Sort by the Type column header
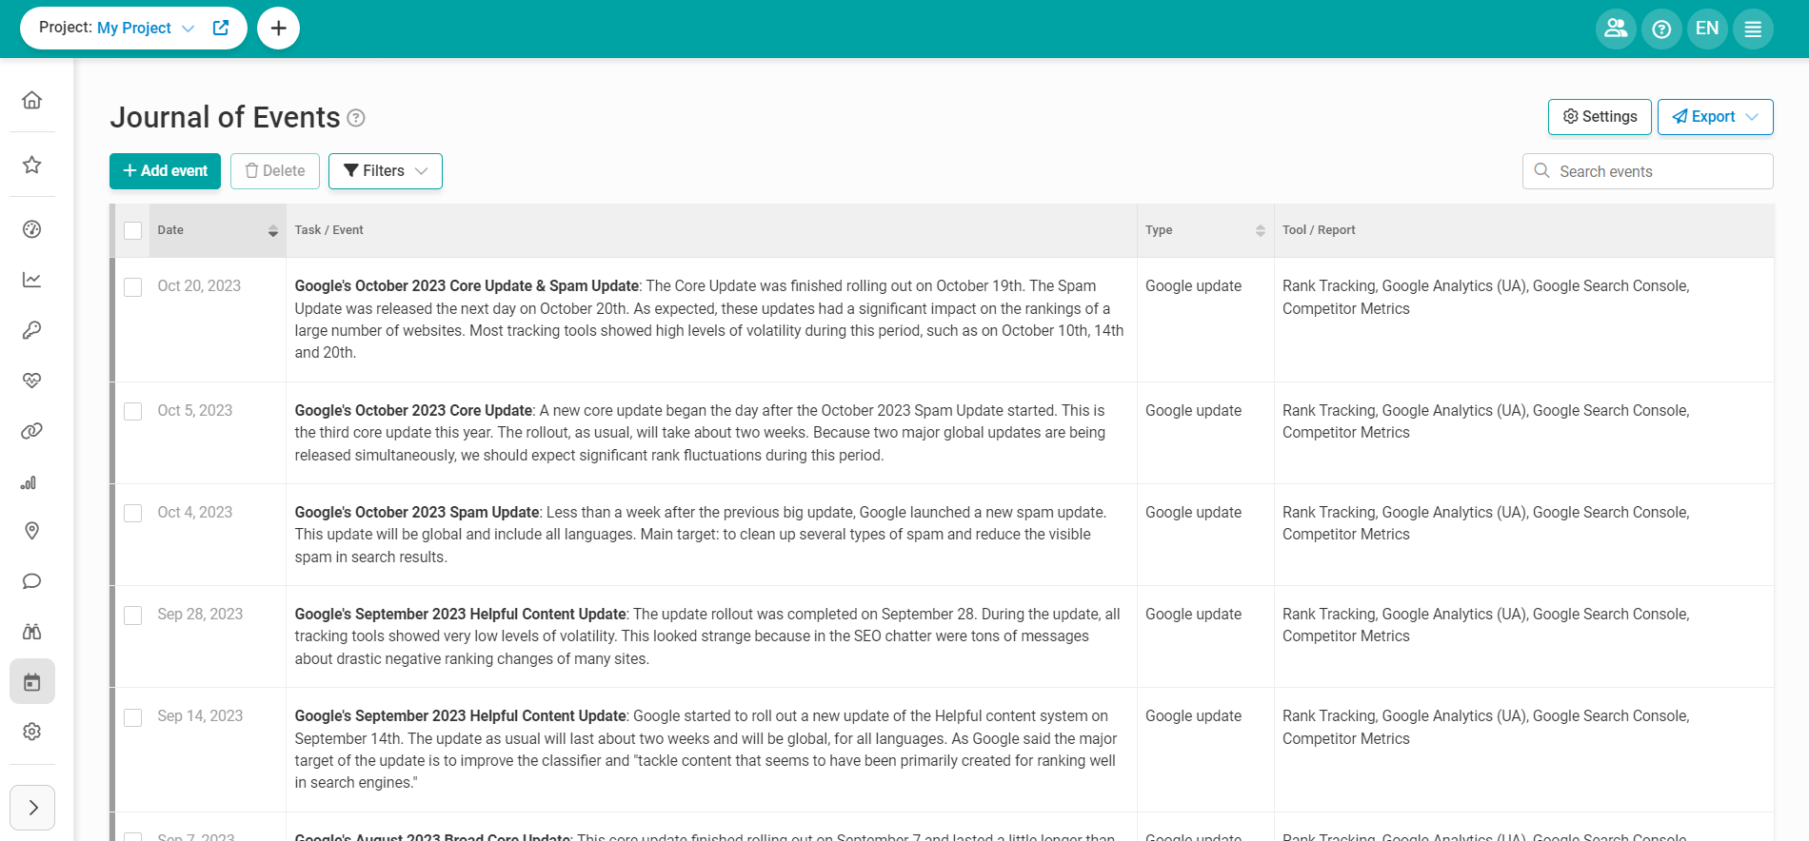Viewport: 1809px width, 841px height. 1205,230
